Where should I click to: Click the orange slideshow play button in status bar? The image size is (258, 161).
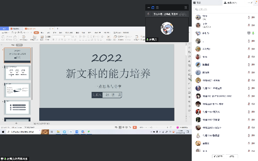[x=135, y=127]
